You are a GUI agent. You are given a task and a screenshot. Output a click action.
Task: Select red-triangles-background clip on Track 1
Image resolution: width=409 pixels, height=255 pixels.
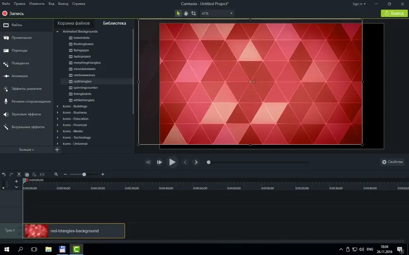[74, 231]
